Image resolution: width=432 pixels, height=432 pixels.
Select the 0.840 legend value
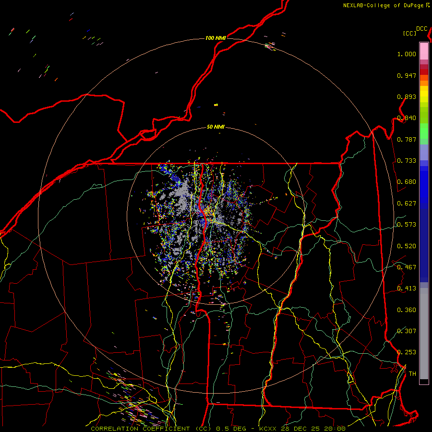(x=407, y=118)
